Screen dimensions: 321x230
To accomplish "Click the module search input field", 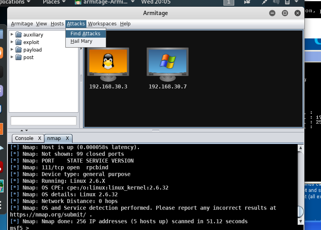I will click(44, 121).
